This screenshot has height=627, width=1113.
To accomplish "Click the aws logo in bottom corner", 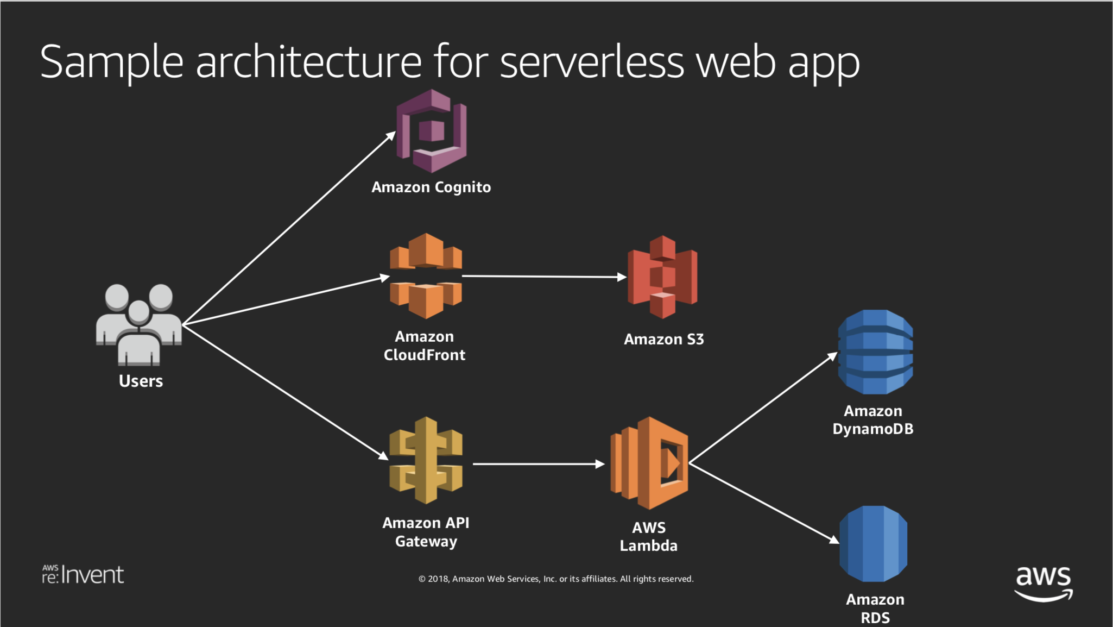I will point(1044,584).
